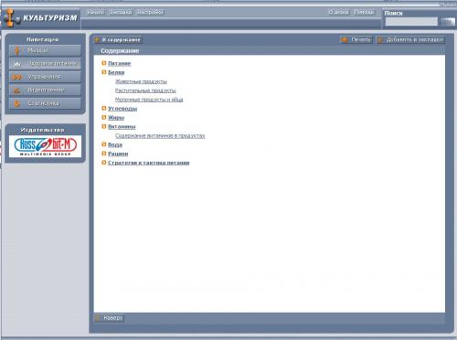457x340 pixels.
Task: Open Здоровое питание with the chart icon
Action: pos(45,64)
